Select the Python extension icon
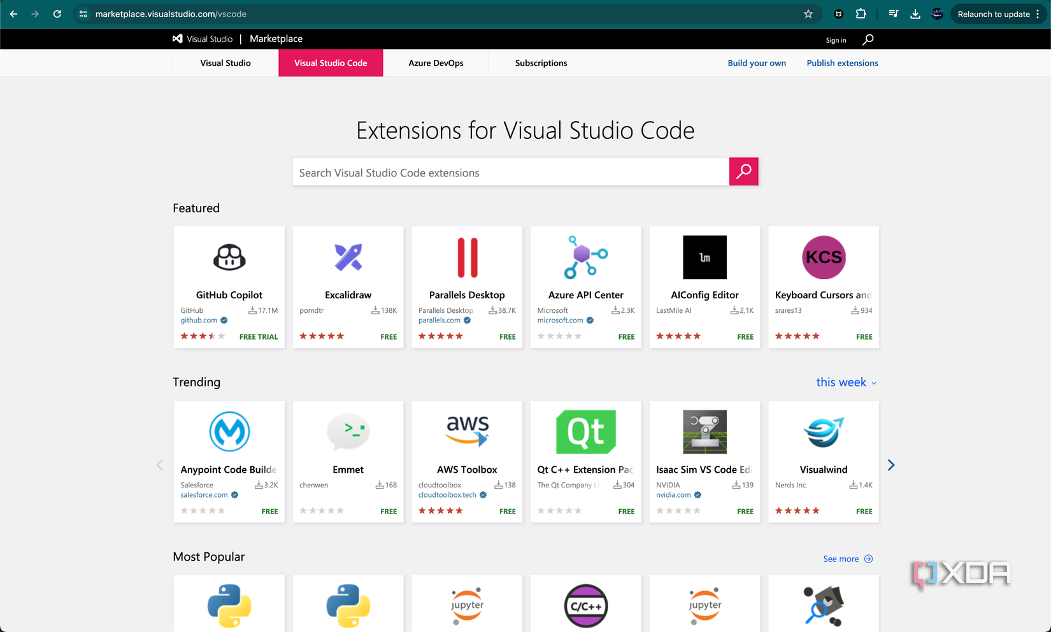1051x632 pixels. [229, 605]
